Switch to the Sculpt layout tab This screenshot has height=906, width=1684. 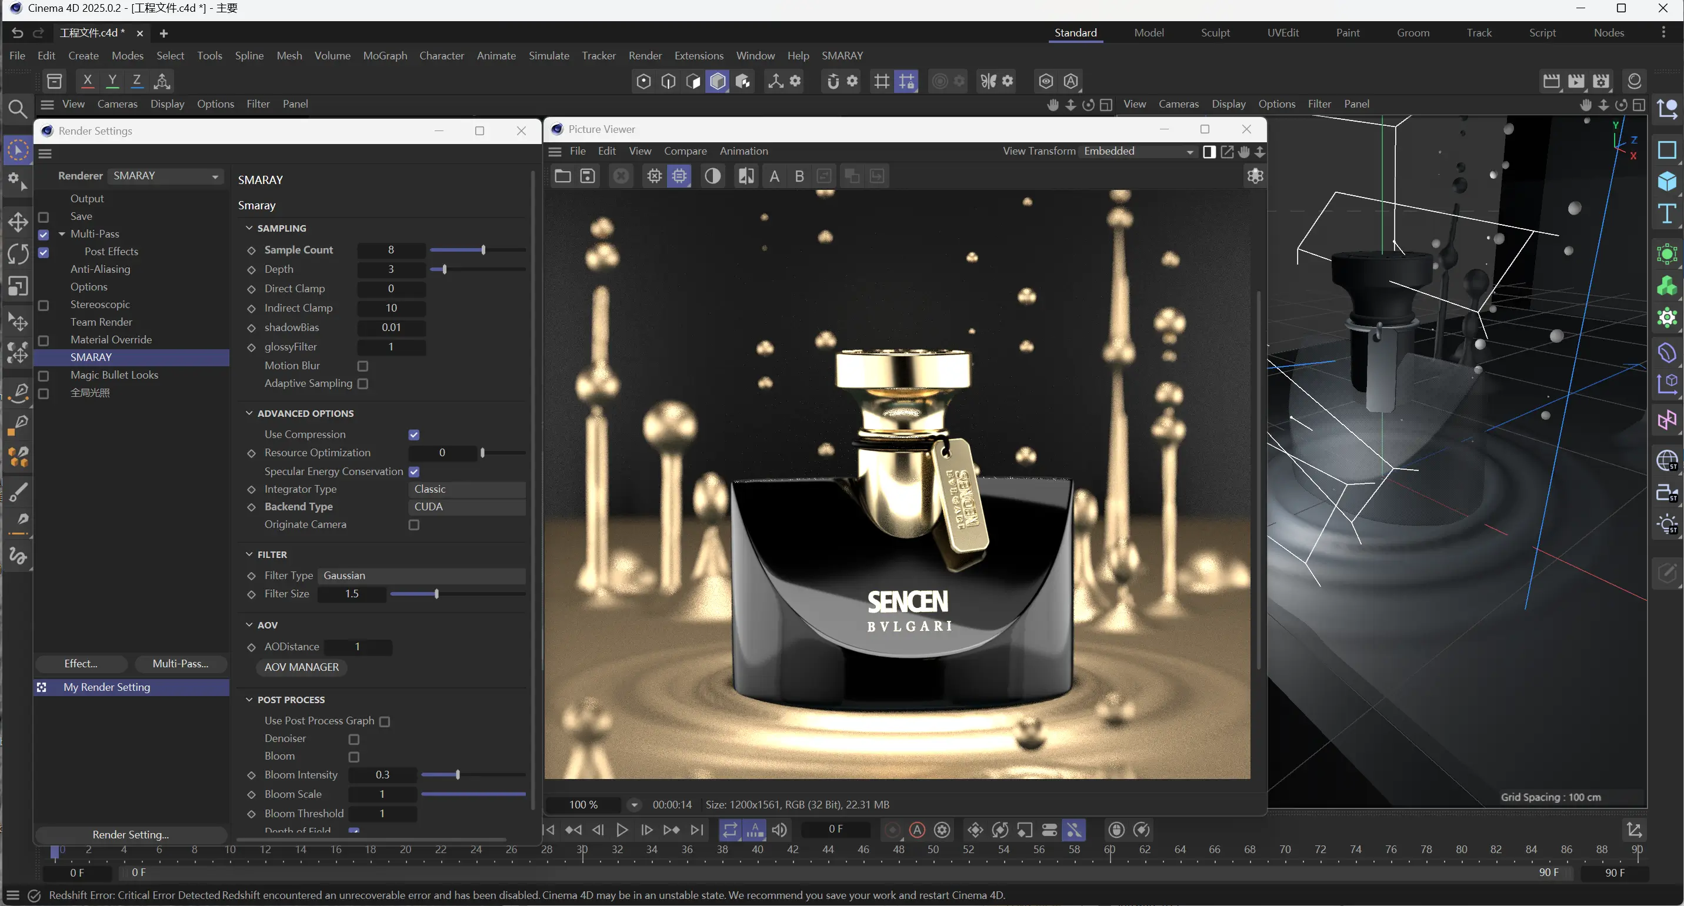(1216, 32)
